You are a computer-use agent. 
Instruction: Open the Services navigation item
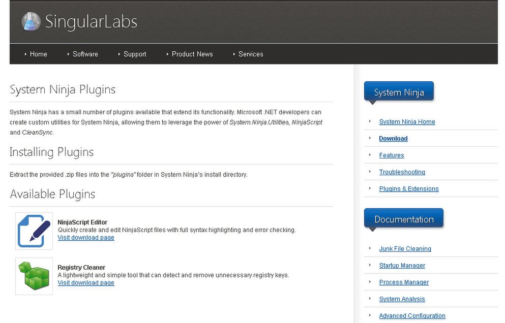point(250,54)
